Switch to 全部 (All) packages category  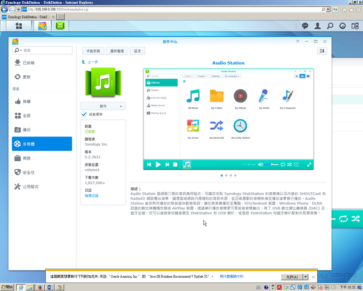point(26,115)
